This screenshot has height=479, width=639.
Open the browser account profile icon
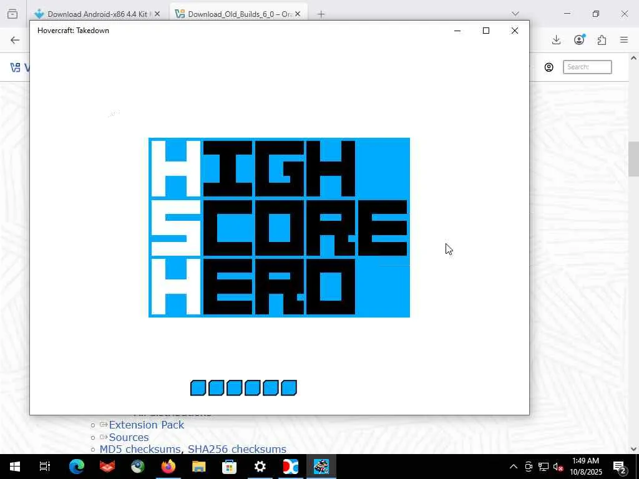pos(579,39)
